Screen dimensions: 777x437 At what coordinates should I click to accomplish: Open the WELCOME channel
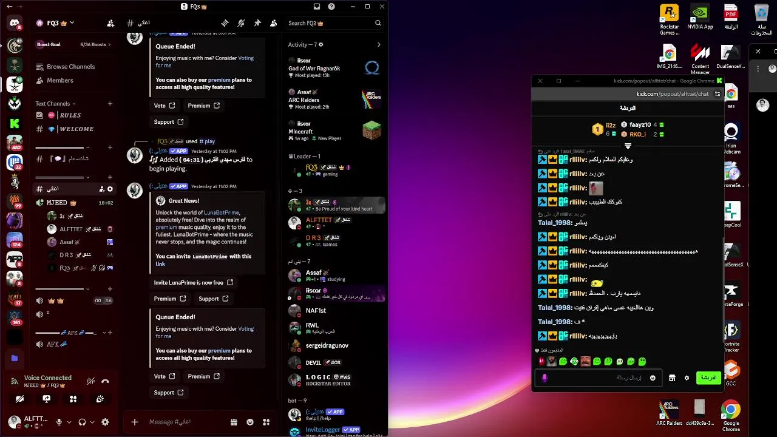coord(72,129)
